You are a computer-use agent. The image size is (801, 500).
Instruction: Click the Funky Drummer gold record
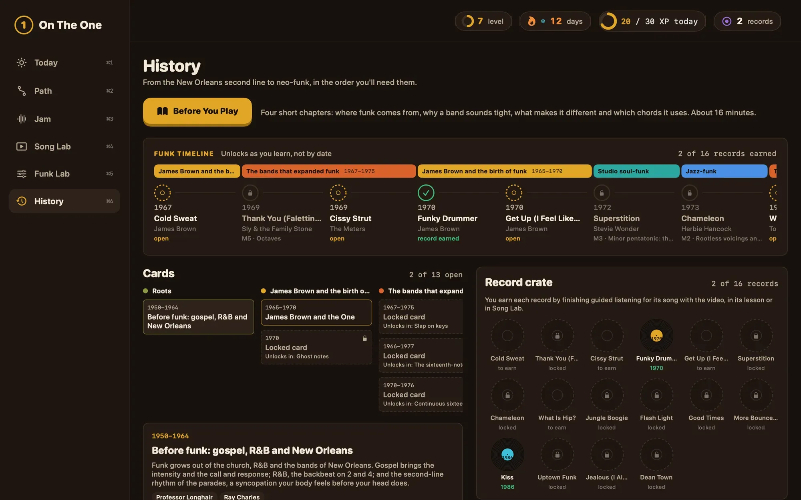click(656, 336)
